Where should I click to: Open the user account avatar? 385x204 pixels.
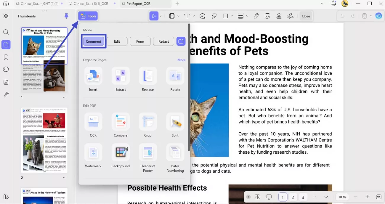click(345, 4)
